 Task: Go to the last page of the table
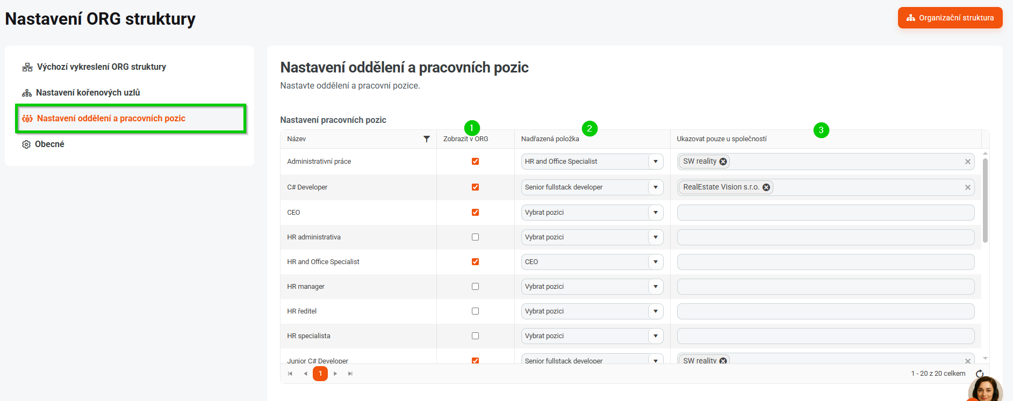coord(350,374)
